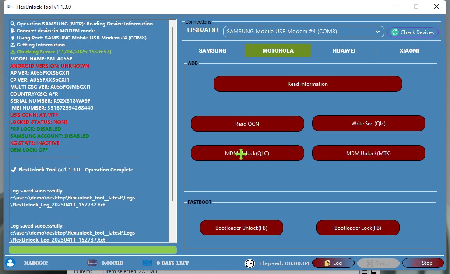
Task: Click the user profile icon in status bar
Action: 11,263
